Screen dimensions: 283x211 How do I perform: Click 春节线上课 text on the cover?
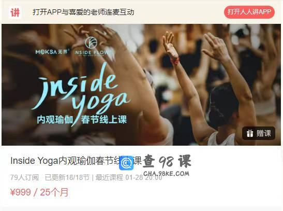click(x=104, y=119)
